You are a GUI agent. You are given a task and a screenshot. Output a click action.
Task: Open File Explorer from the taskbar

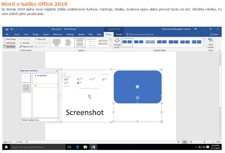(x=85, y=147)
